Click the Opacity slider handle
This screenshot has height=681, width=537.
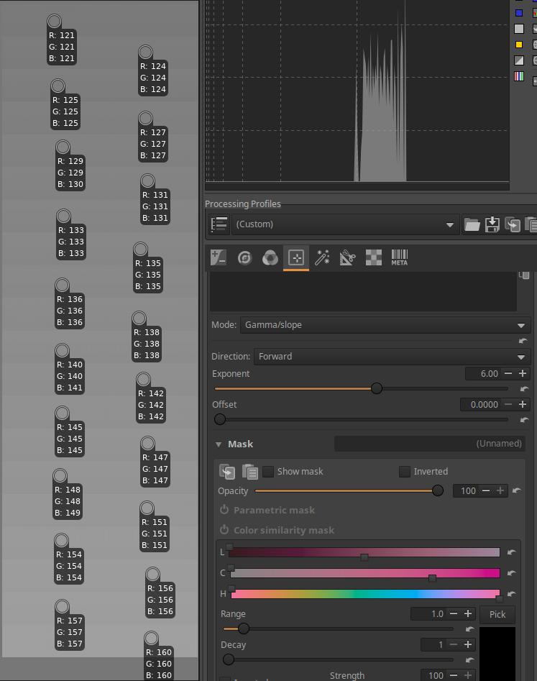tap(437, 490)
